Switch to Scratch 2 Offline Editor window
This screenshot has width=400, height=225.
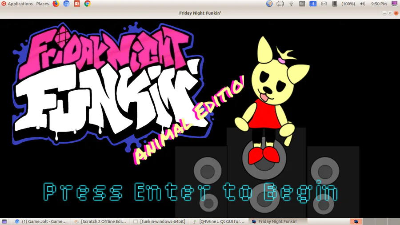click(x=100, y=221)
